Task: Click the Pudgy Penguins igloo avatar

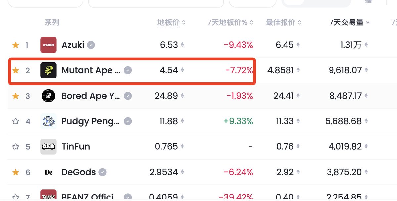Action: click(48, 121)
